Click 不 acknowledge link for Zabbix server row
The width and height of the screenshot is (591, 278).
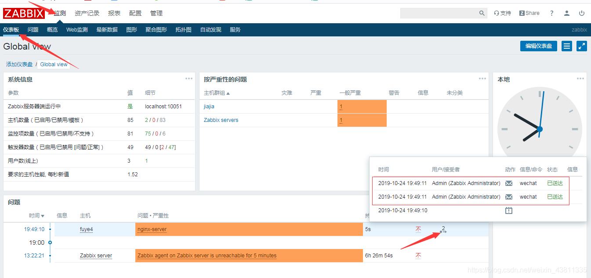point(418,256)
